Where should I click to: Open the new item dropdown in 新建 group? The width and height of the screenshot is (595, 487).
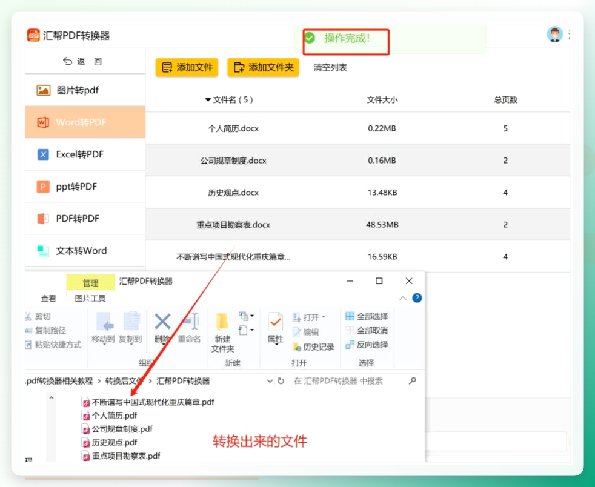pos(246,316)
